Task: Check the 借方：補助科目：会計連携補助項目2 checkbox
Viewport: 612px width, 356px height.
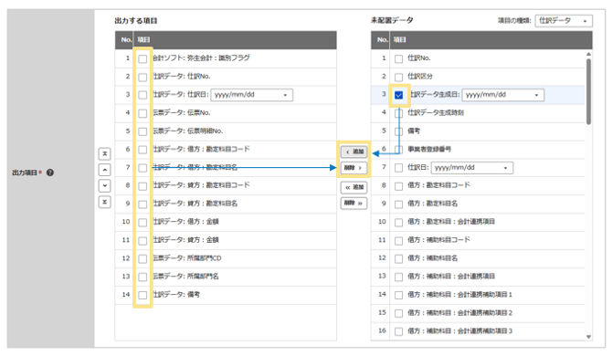Action: point(398,313)
